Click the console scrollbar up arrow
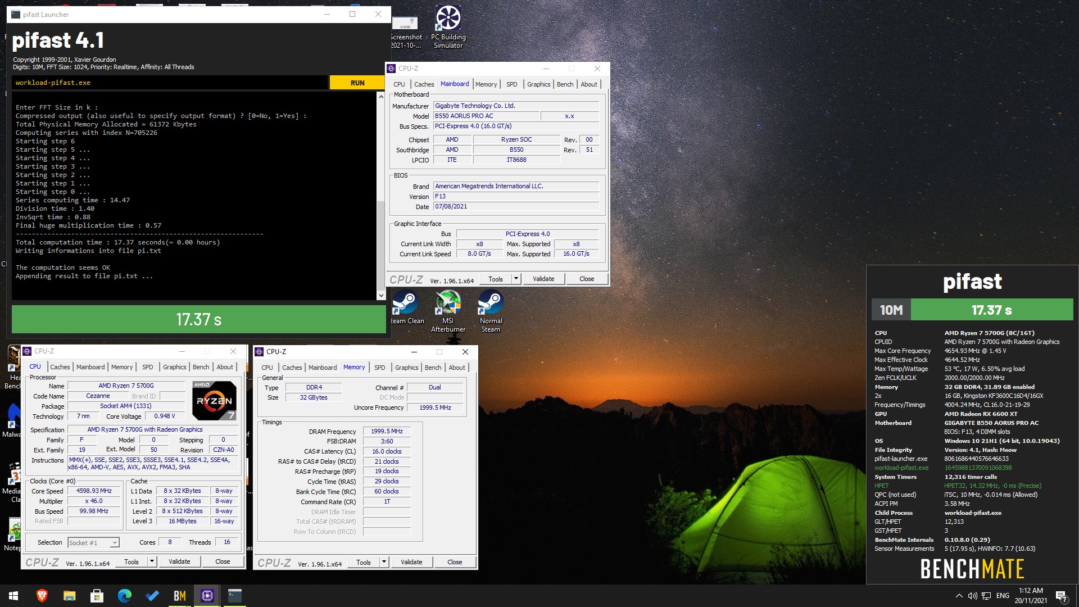Image resolution: width=1079 pixels, height=607 pixels. point(381,97)
